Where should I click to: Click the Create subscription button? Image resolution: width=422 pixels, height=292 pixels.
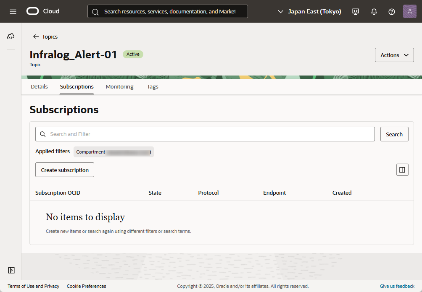click(65, 170)
